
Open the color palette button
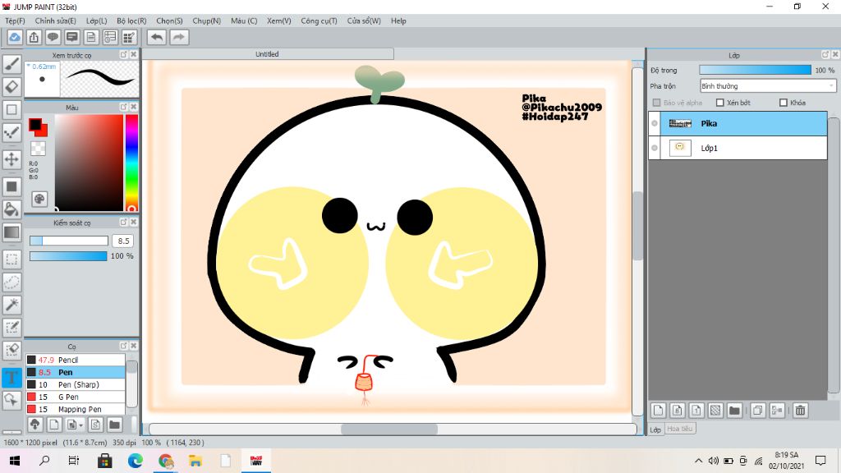39,199
